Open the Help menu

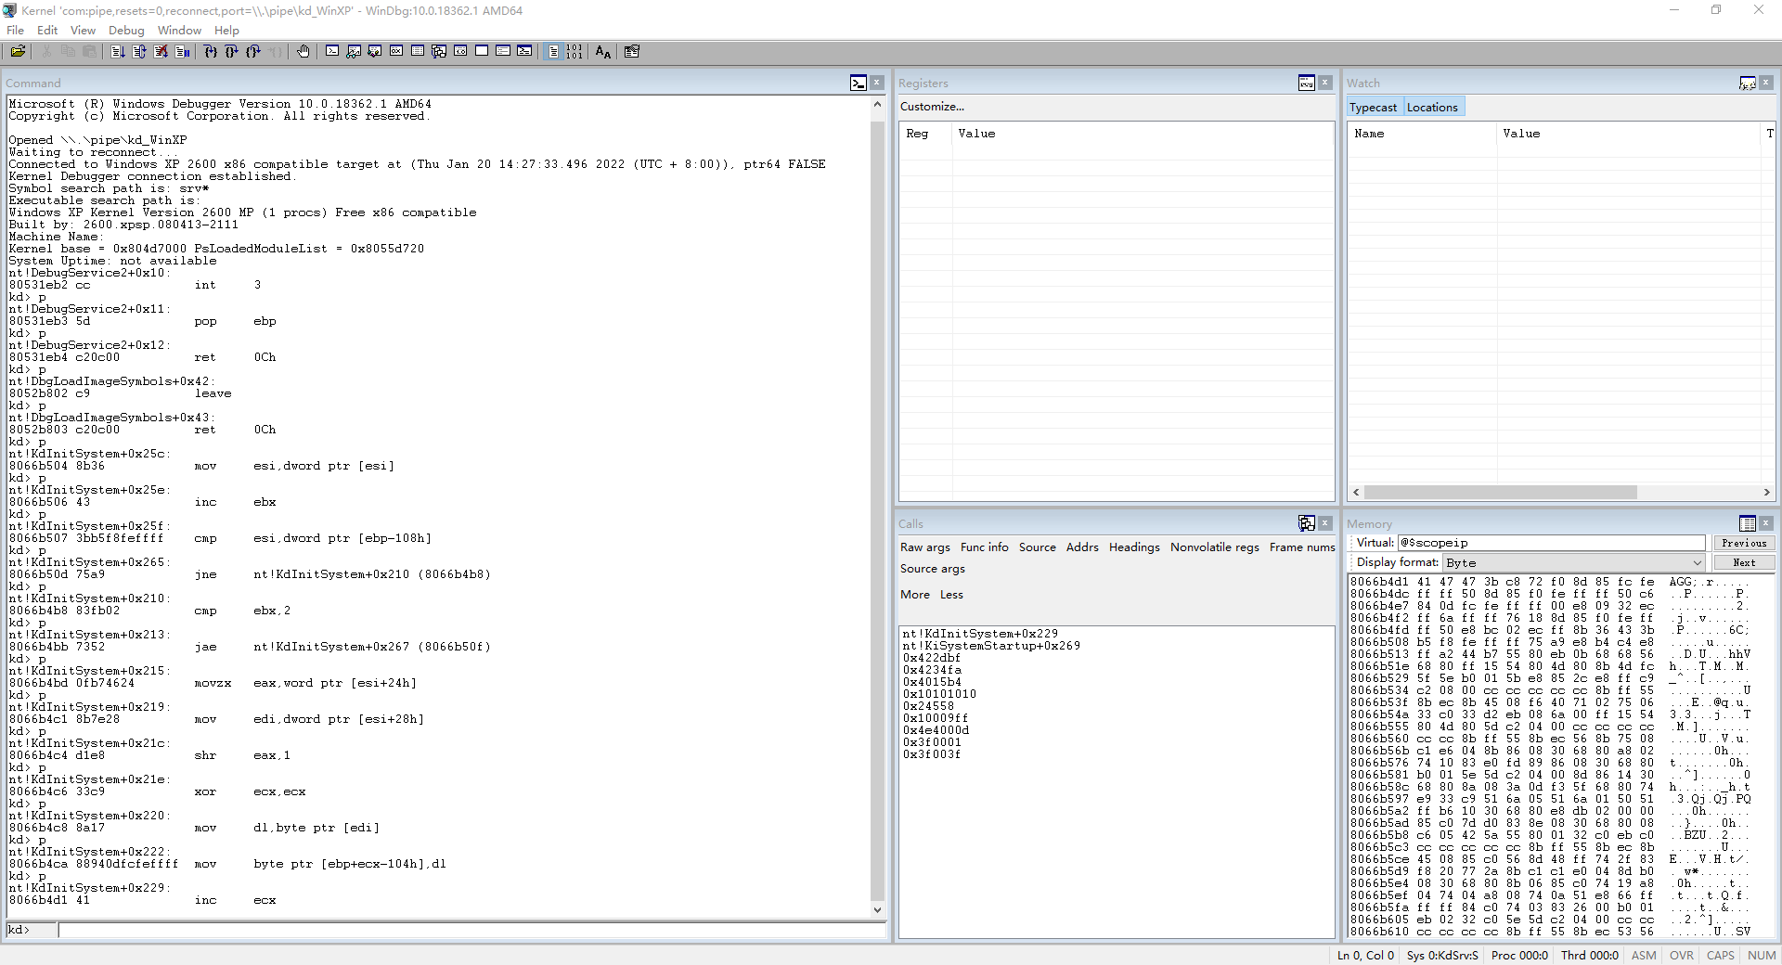[226, 31]
